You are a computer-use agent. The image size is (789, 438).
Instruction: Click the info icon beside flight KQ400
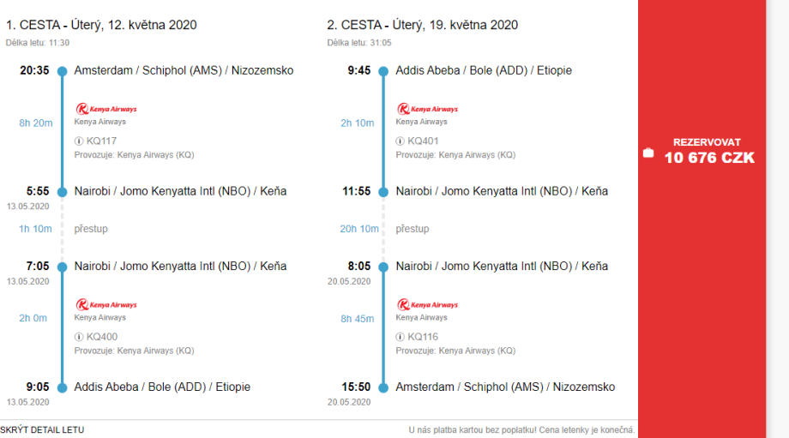79,337
